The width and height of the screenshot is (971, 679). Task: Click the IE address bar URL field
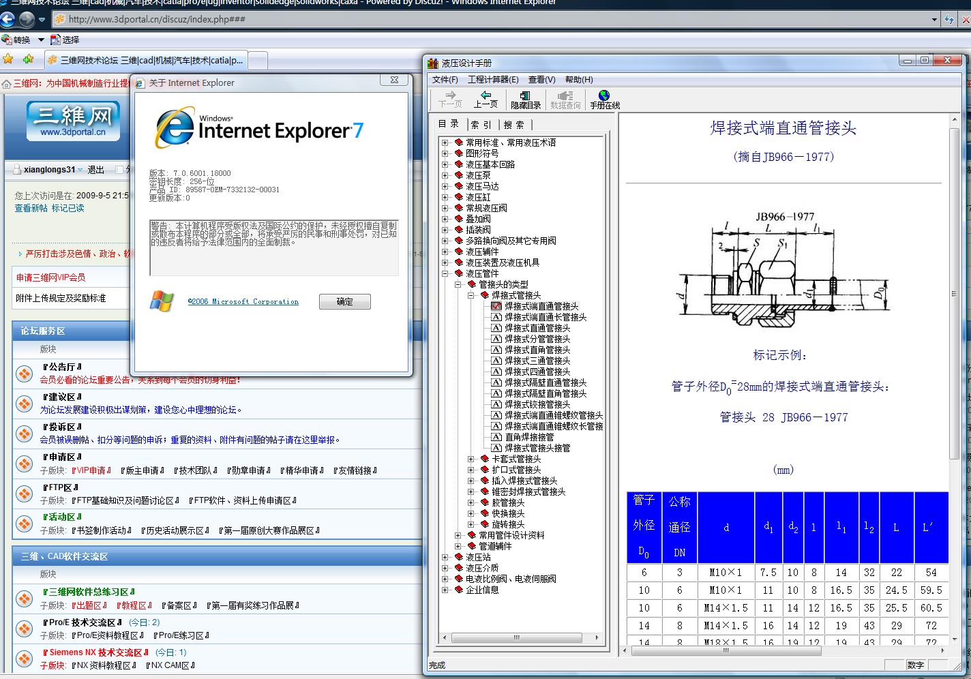tap(491, 19)
